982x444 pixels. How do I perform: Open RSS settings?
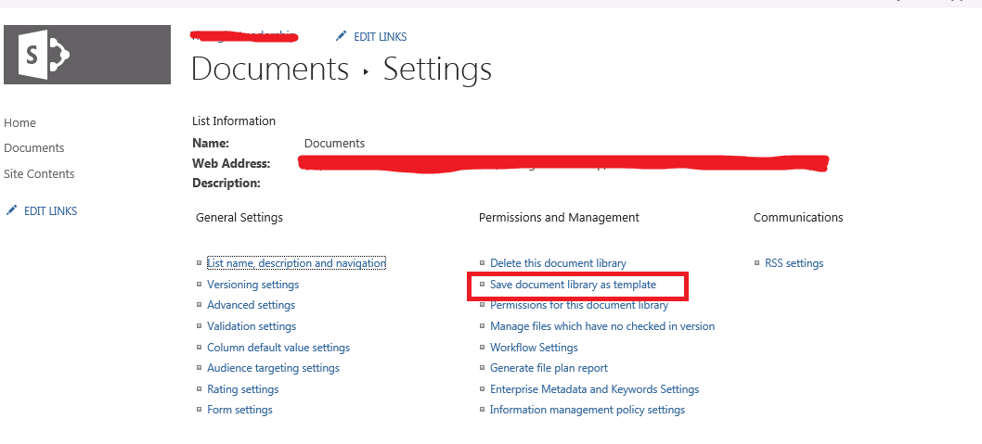[x=794, y=263]
